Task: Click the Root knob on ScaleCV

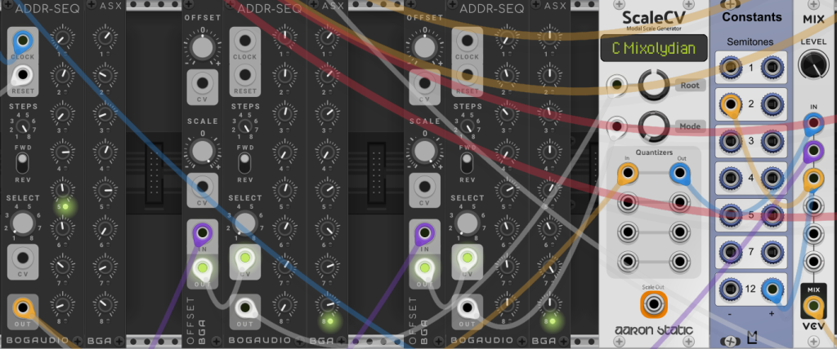Action: [x=653, y=85]
